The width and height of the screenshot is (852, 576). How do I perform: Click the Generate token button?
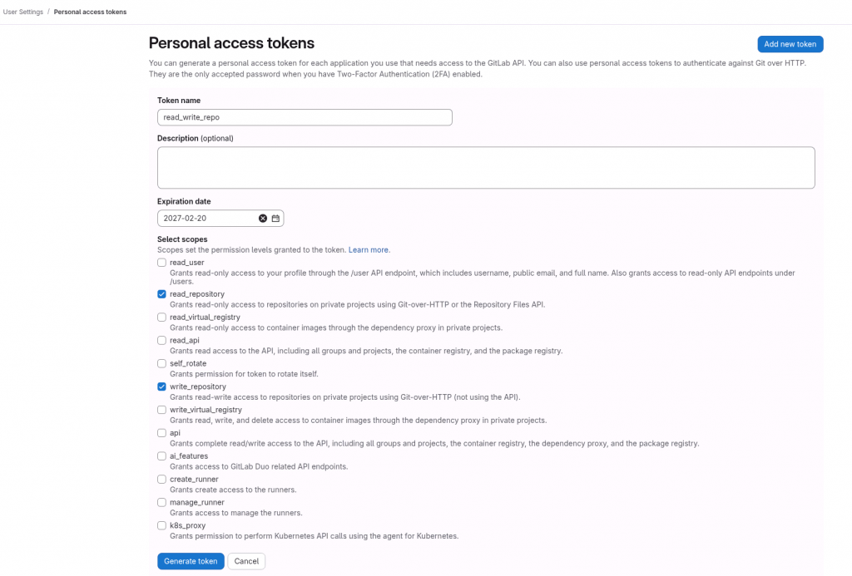pyautogui.click(x=191, y=561)
